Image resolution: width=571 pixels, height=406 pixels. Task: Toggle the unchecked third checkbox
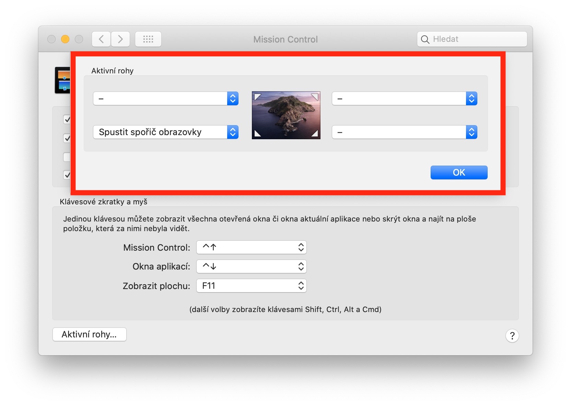coord(67,157)
